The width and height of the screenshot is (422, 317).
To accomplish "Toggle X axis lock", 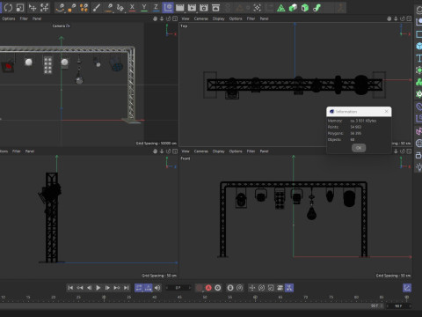I will click(132, 8).
